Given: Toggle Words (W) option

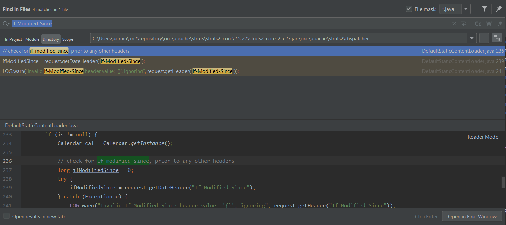Looking at the screenshot, I should pyautogui.click(x=489, y=24).
